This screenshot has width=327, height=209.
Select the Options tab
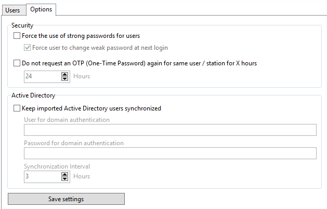click(41, 9)
